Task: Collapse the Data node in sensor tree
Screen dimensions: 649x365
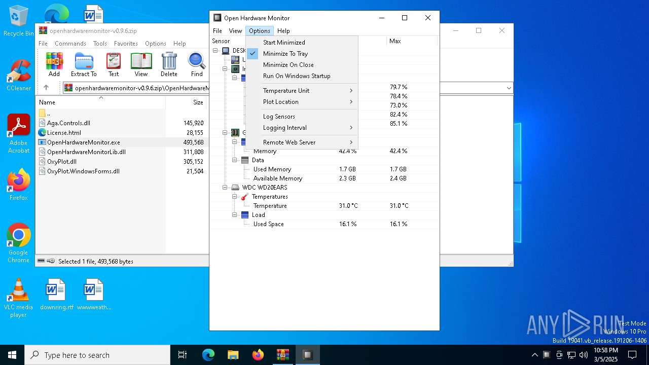Action: pyautogui.click(x=235, y=160)
